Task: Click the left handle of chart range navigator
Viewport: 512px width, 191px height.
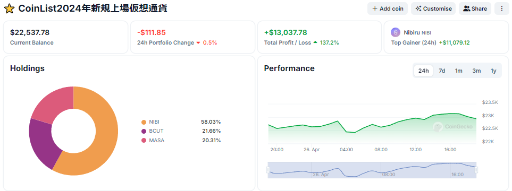Action: click(x=268, y=170)
